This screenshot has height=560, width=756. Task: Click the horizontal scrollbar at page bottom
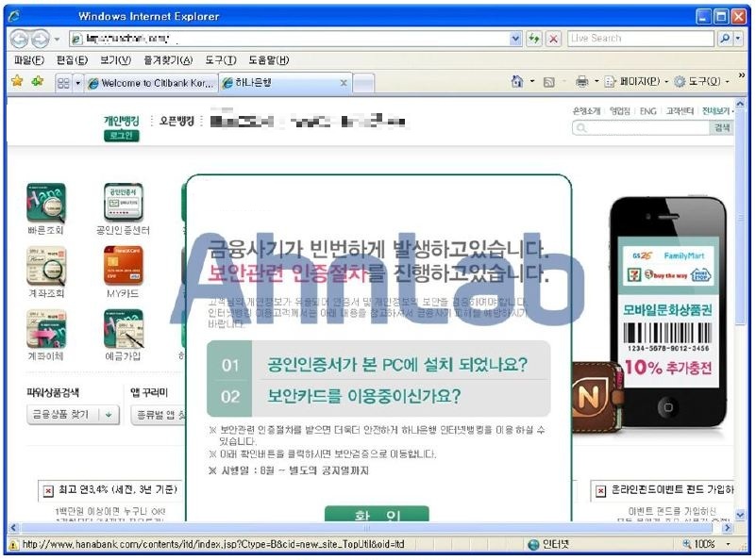(370, 528)
